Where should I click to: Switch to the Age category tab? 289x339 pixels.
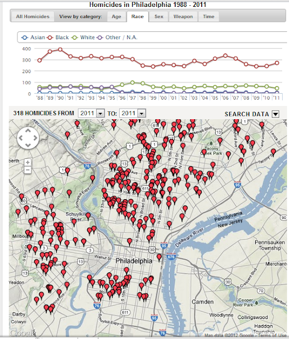116,16
